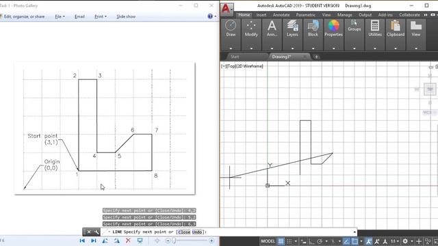Click the isolate objects status icon
This screenshot has height=246, width=438.
click(428, 241)
